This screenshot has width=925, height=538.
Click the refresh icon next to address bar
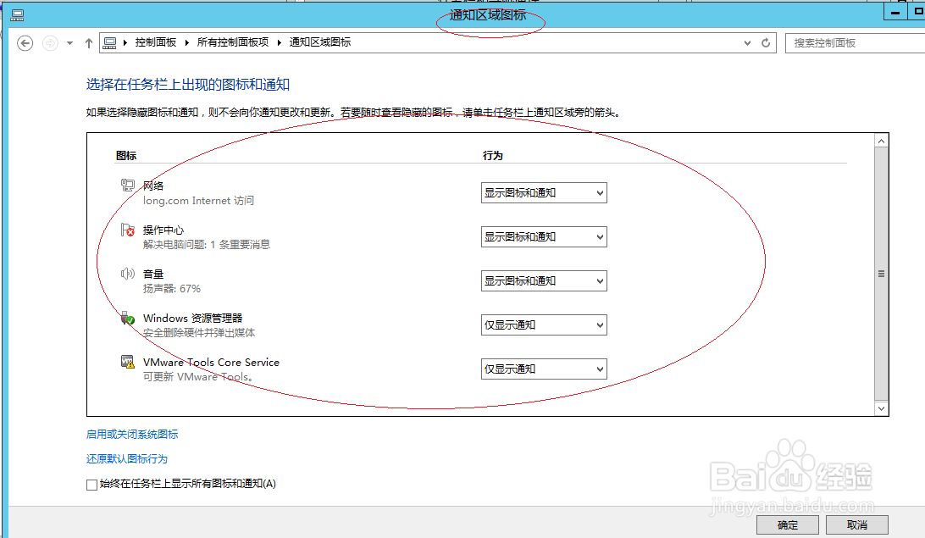click(765, 42)
